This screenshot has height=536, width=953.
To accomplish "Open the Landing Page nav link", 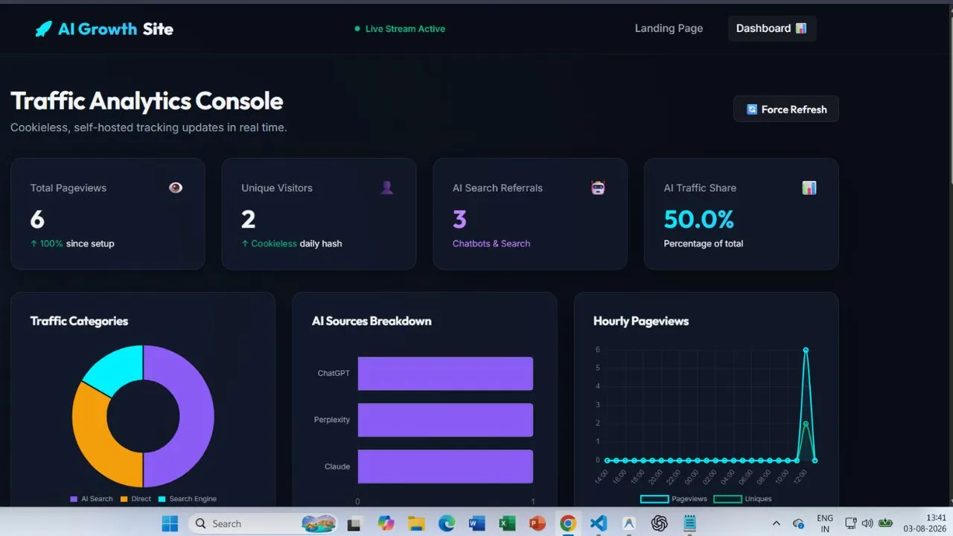I will pyautogui.click(x=669, y=28).
